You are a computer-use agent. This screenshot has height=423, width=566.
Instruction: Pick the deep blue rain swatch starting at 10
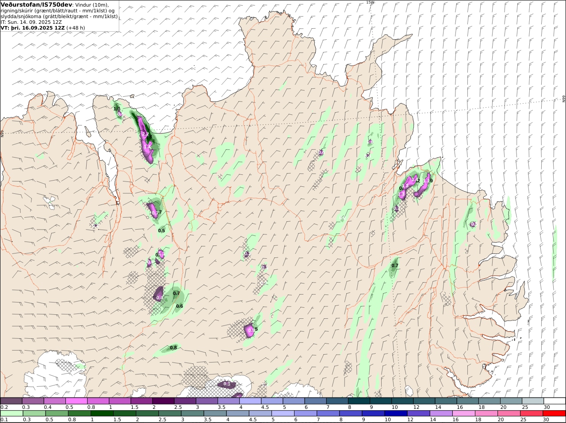point(395,413)
